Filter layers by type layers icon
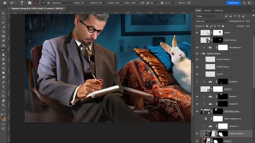The width and height of the screenshot is (255, 143). (x=235, y=16)
